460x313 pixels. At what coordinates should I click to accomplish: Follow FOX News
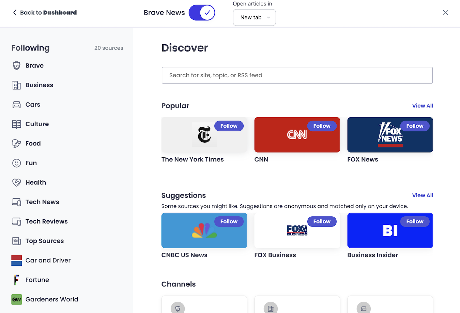(x=415, y=126)
